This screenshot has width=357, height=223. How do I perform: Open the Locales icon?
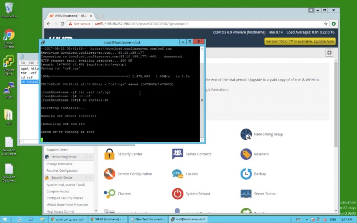177,174
